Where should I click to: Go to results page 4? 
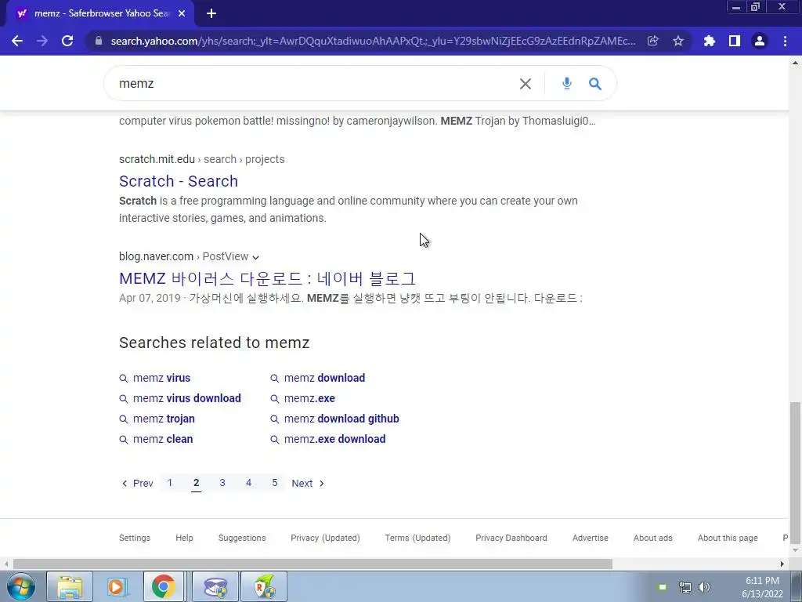[248, 483]
